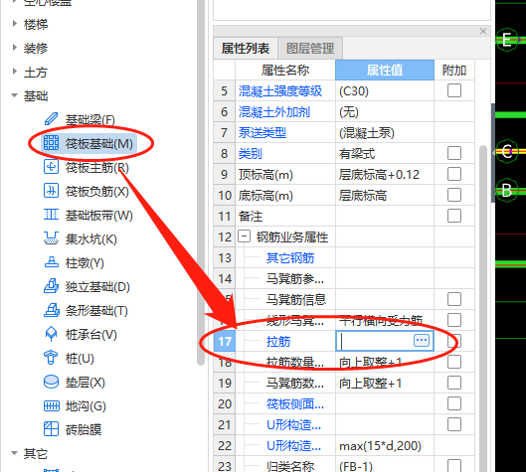Image resolution: width=526 pixels, height=472 pixels.
Task: Click the 属性名称 column header
Action: point(285,71)
